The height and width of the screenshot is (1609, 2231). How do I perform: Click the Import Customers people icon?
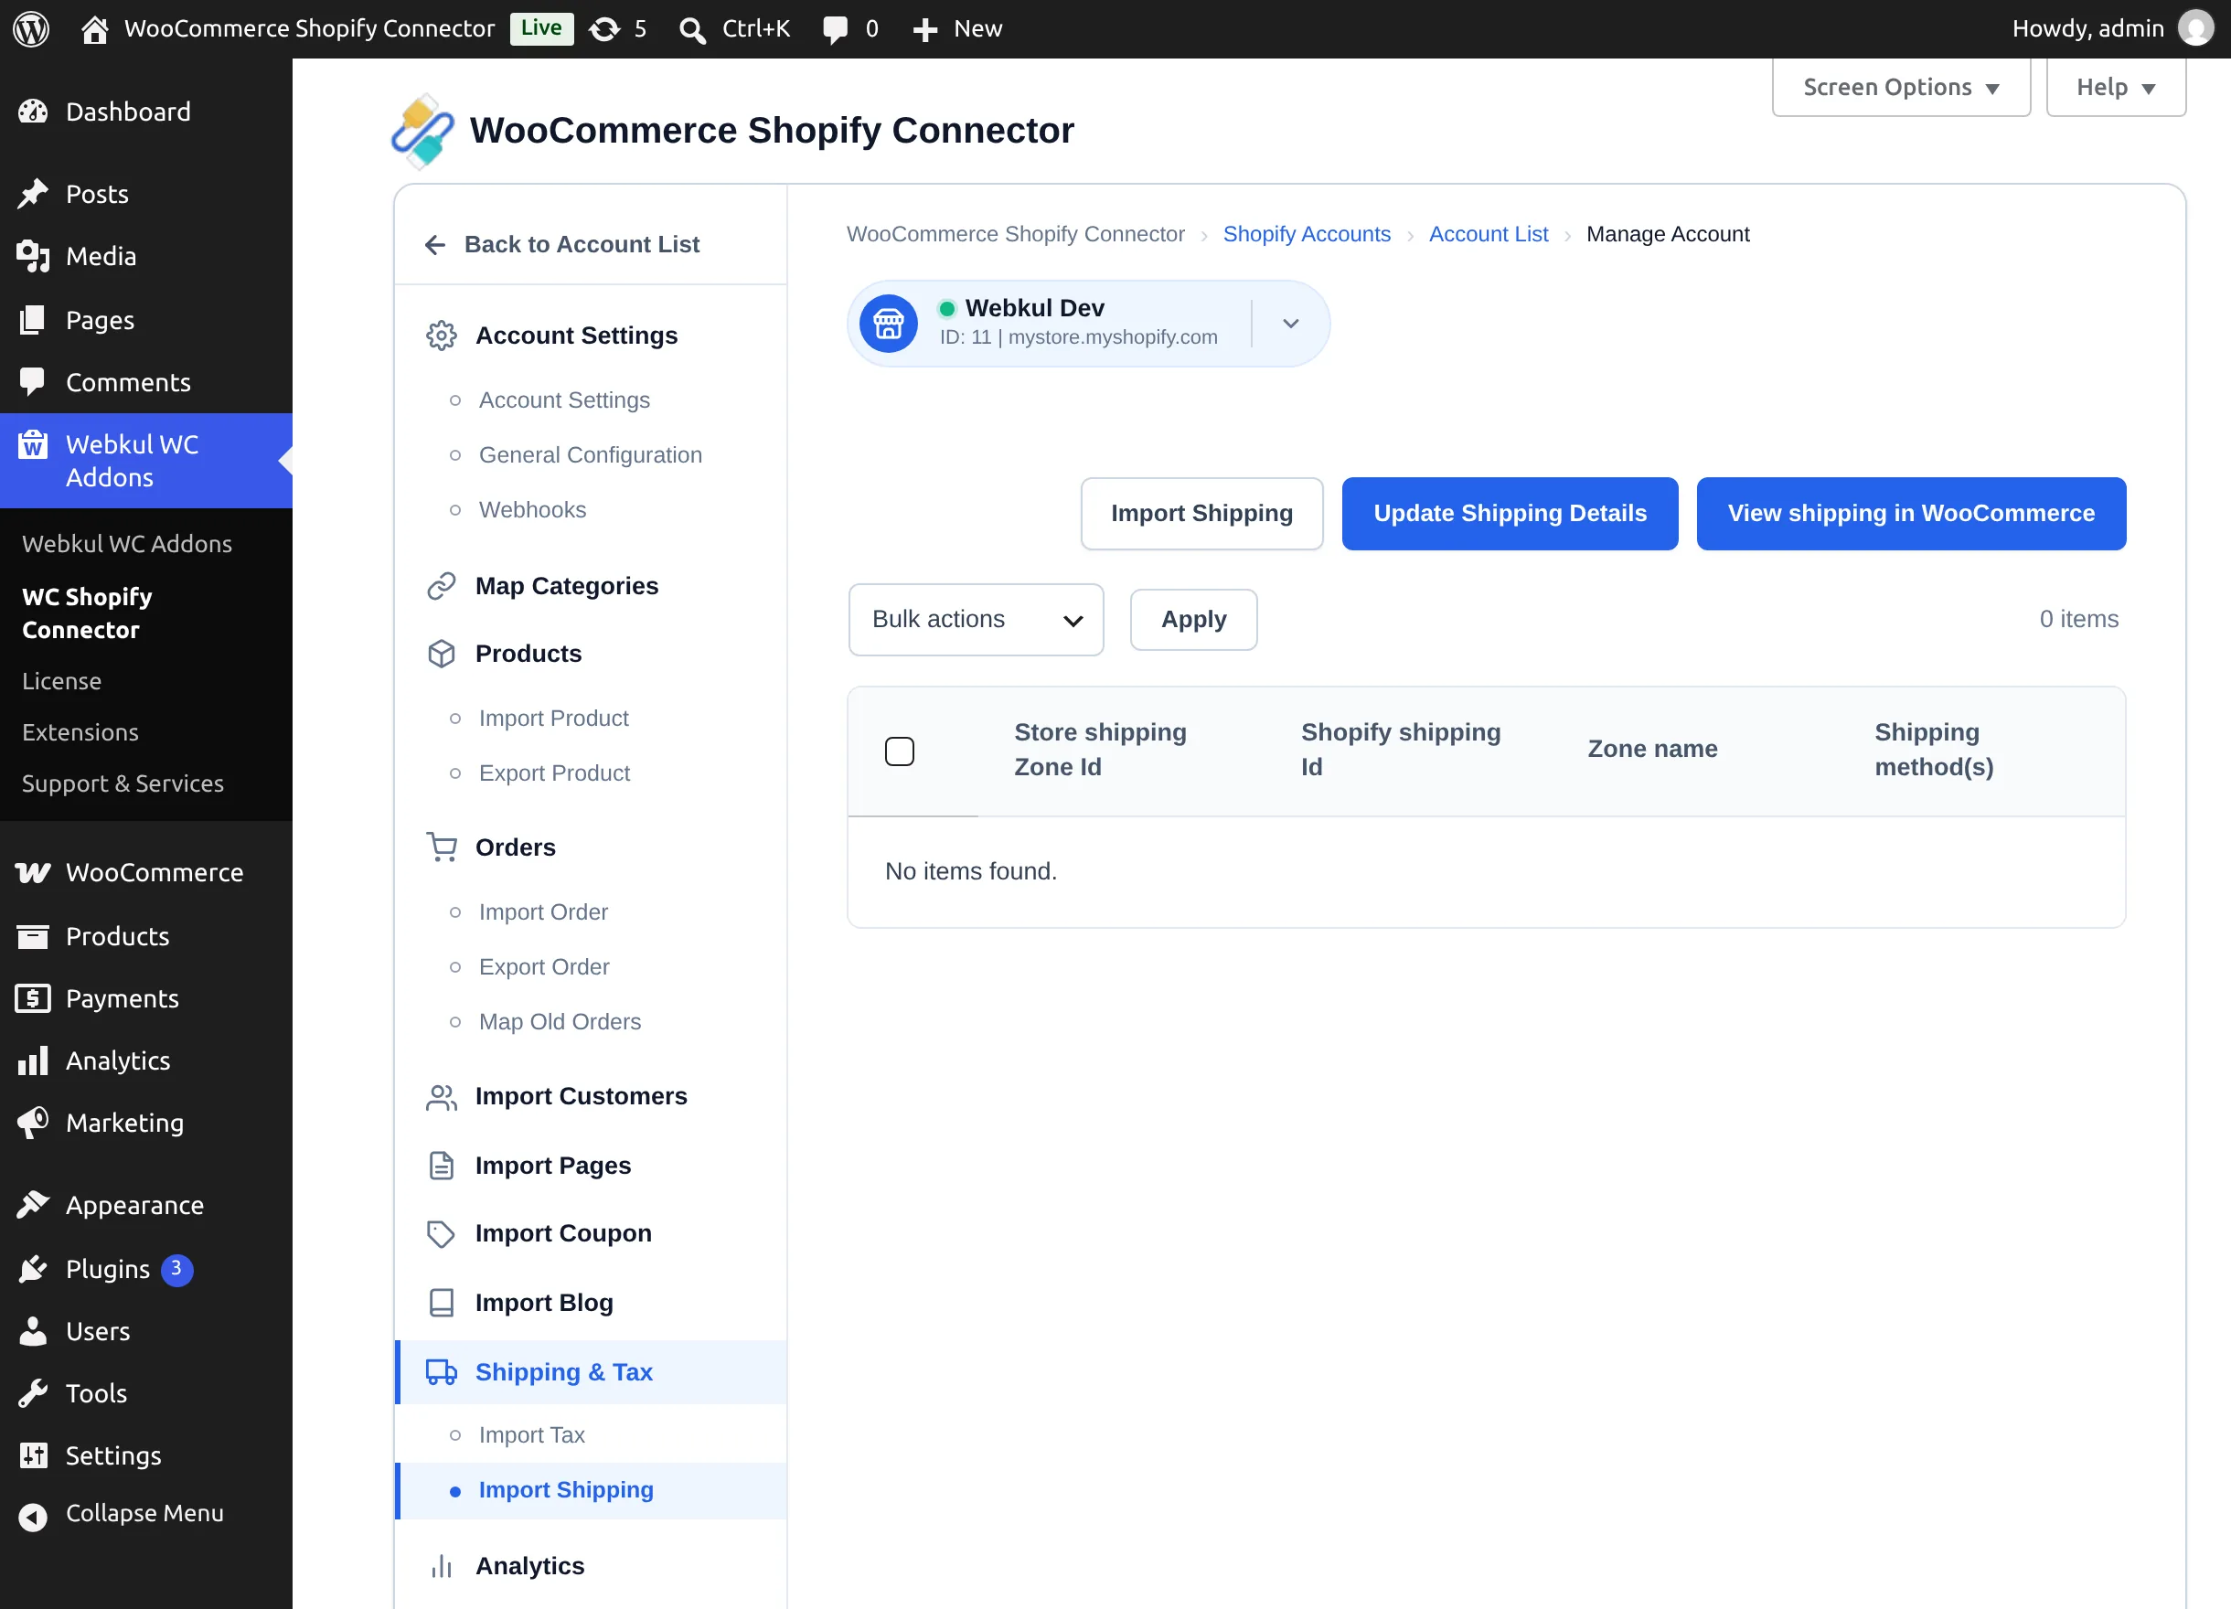(441, 1097)
